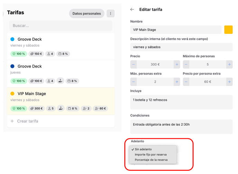The height and width of the screenshot is (174, 238).
Task: Increase Precio with the plus button
Action: 177,64
